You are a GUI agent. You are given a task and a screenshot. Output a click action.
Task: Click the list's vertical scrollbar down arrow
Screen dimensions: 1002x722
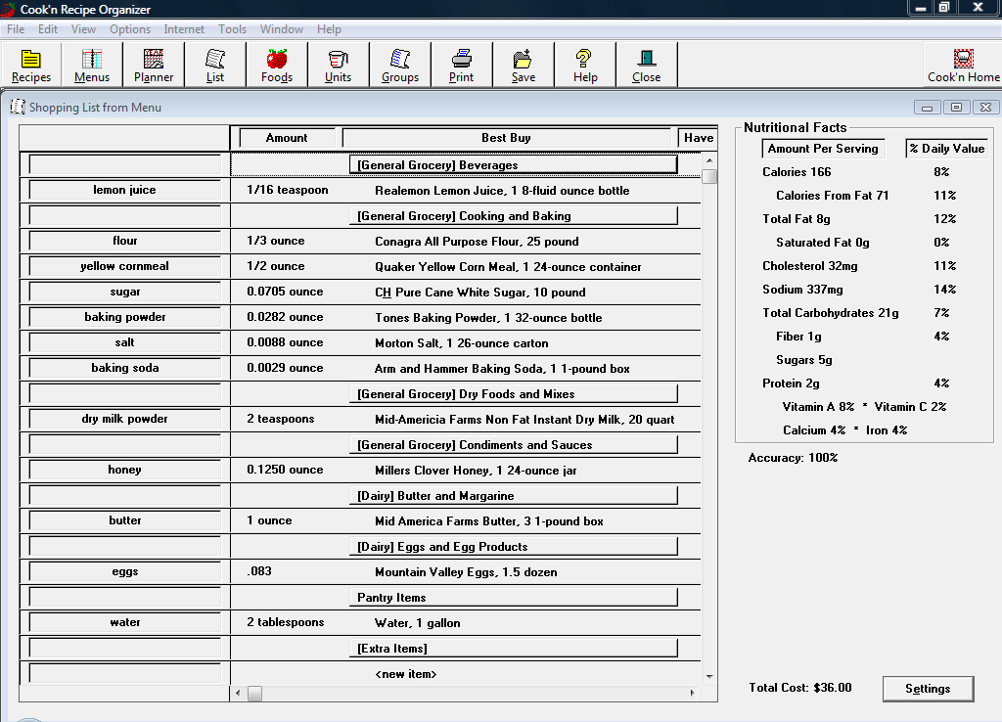point(709,677)
